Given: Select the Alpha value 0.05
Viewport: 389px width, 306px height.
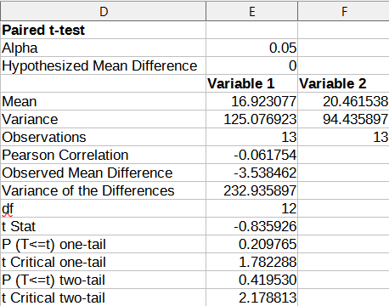Looking at the screenshot, I should point(251,48).
